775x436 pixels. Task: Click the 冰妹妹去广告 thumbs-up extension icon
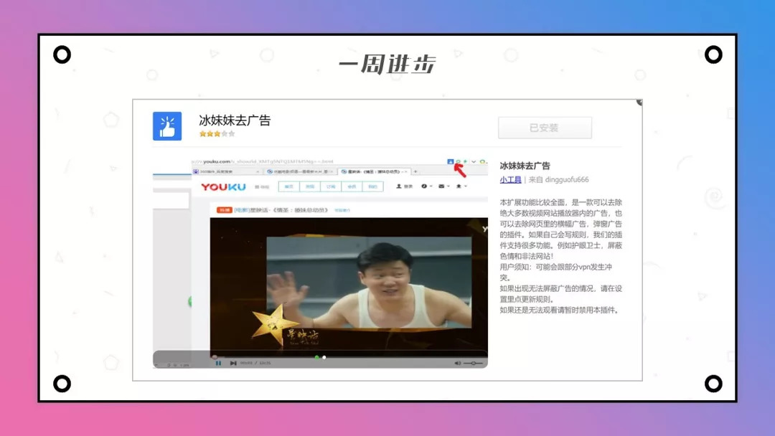coord(167,126)
